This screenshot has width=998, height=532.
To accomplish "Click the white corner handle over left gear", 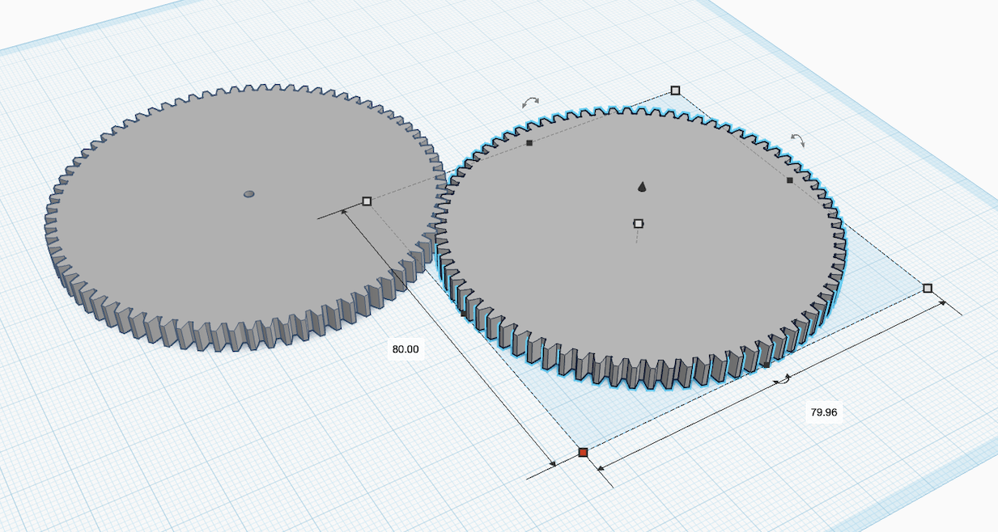I will pos(367,201).
